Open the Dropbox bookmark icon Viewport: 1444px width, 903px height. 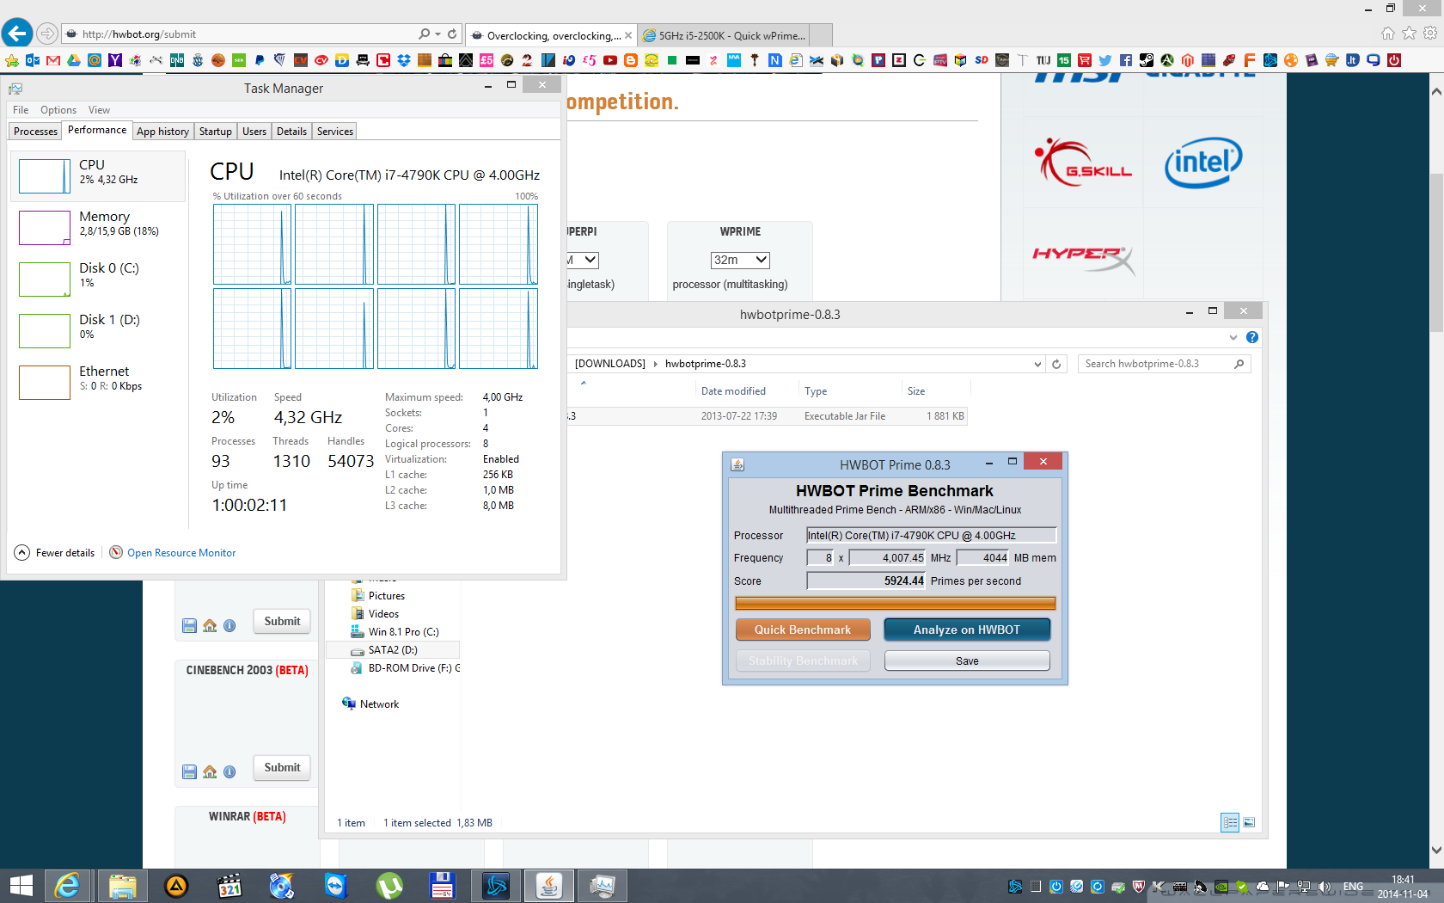(x=404, y=60)
